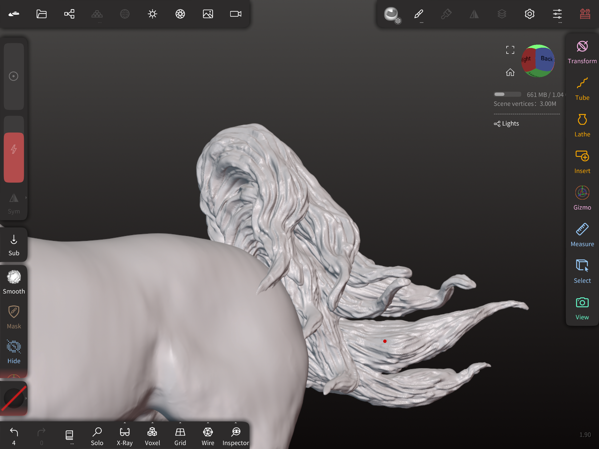Click the Solo button
The width and height of the screenshot is (599, 449).
[x=97, y=436]
